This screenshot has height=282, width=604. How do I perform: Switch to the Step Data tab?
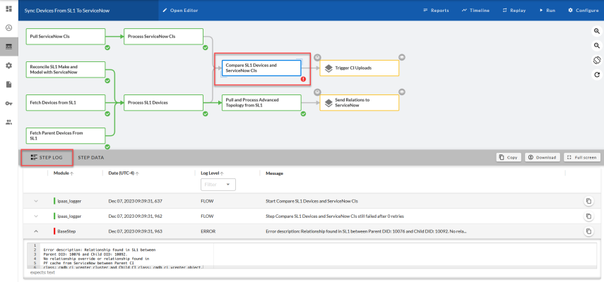[90, 157]
